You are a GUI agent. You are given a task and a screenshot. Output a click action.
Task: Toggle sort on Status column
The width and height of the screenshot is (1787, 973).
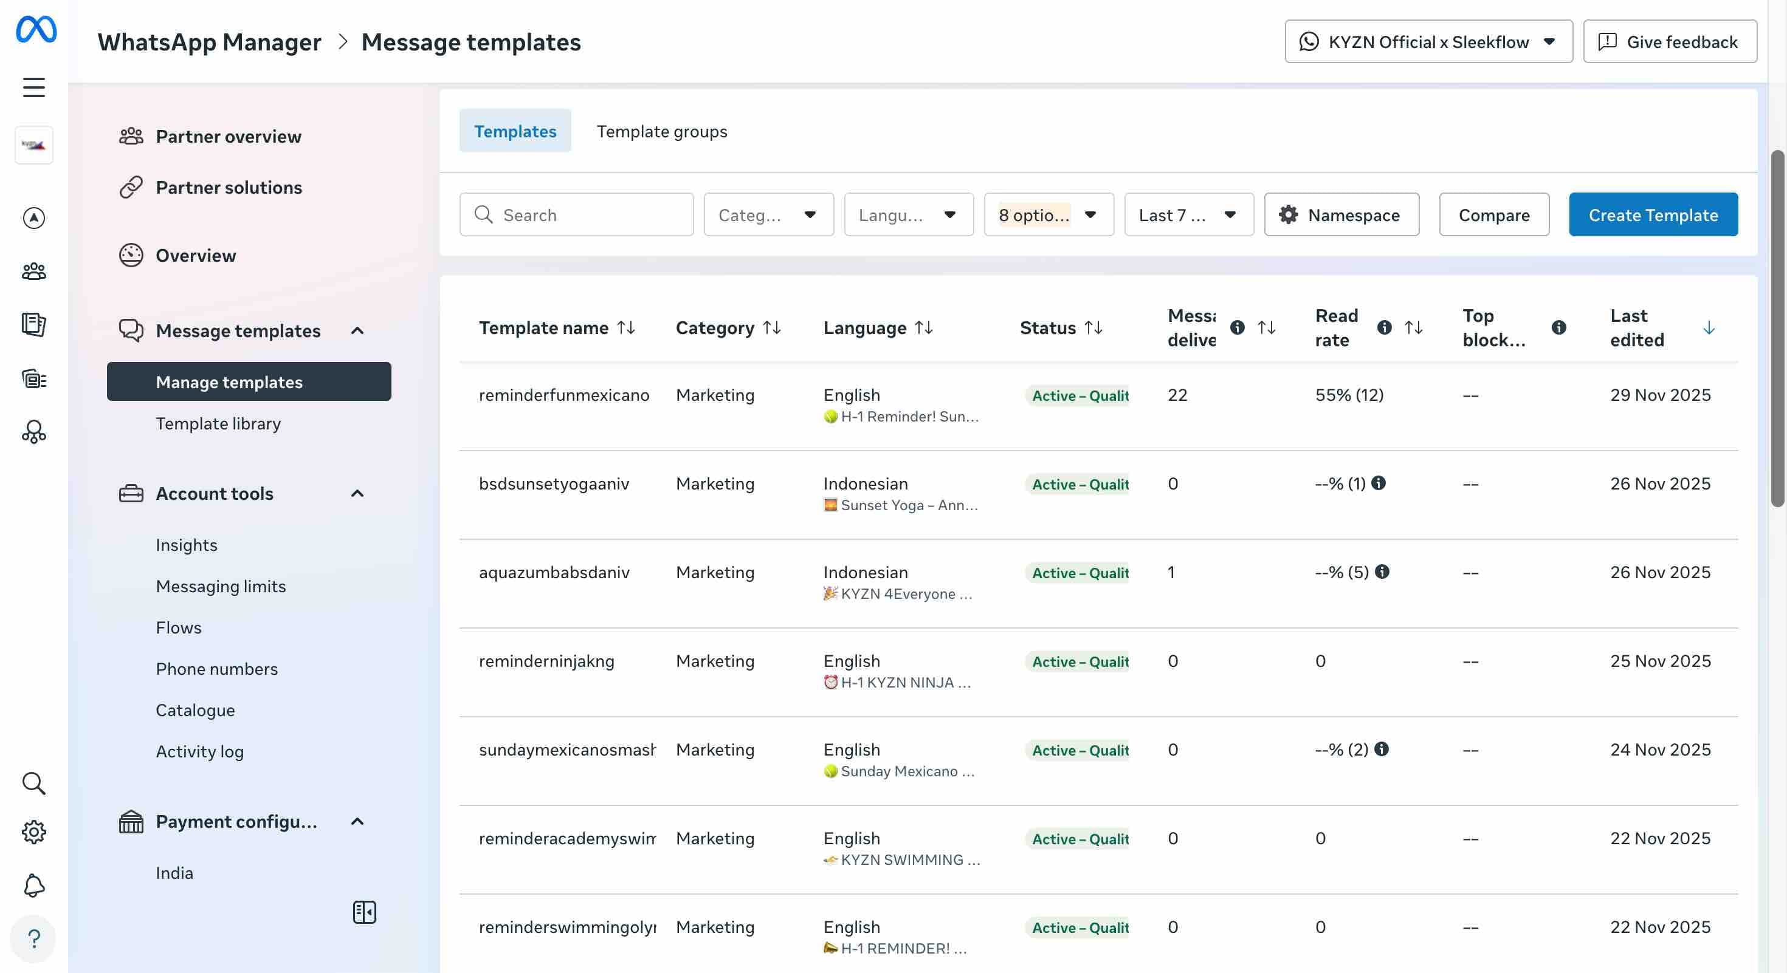[x=1094, y=328]
